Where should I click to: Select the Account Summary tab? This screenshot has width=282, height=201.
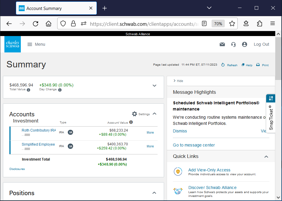56,8
